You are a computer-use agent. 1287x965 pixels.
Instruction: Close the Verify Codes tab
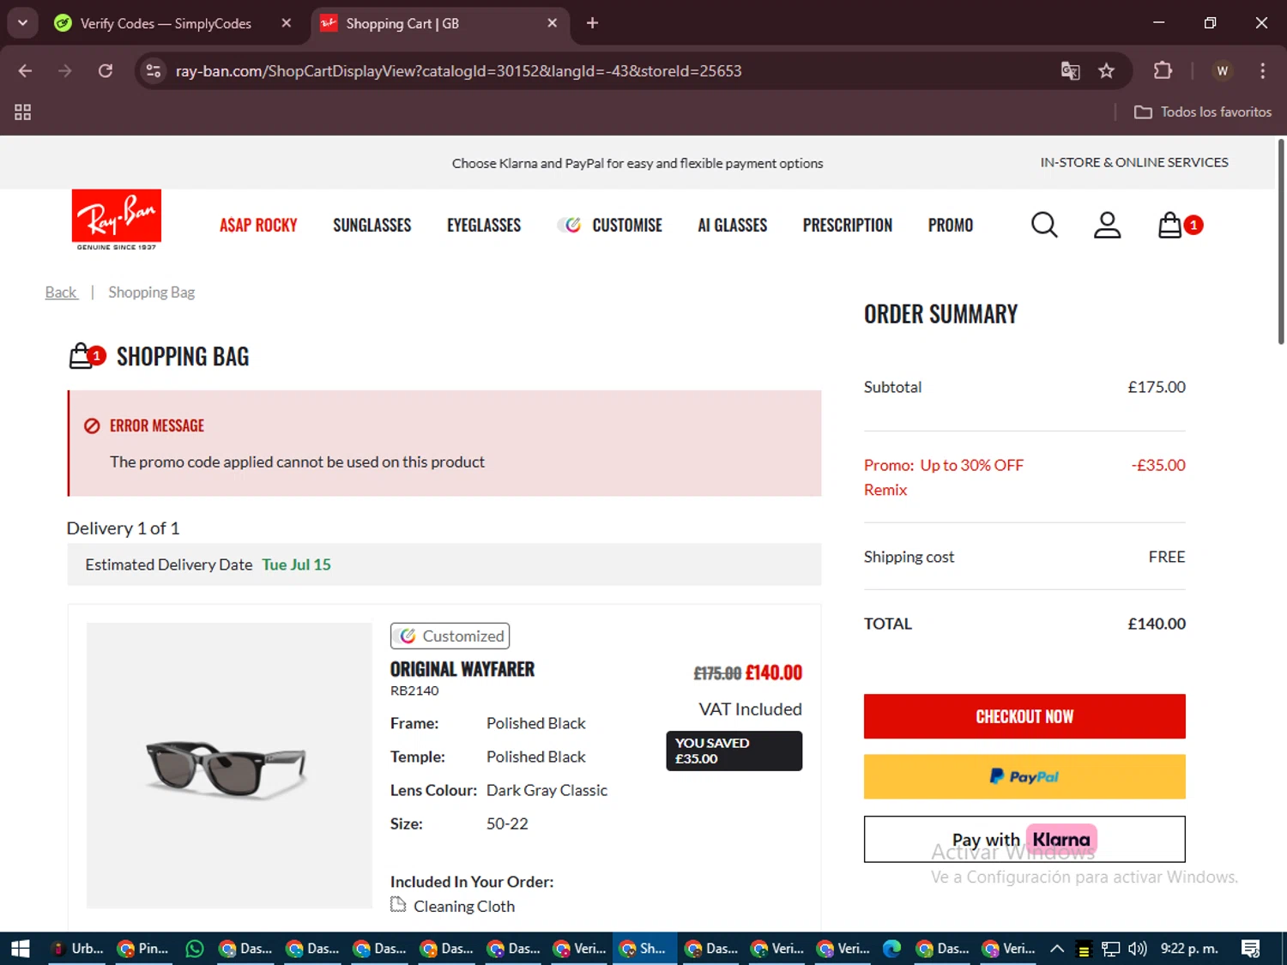(x=287, y=23)
